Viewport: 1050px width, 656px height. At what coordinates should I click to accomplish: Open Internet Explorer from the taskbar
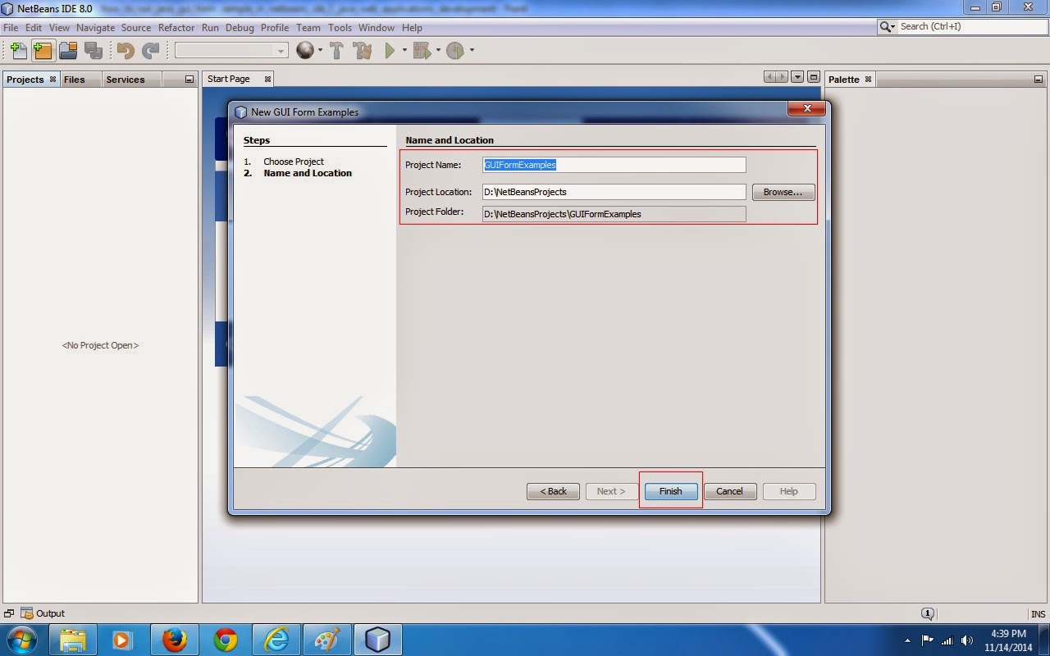[x=276, y=640]
